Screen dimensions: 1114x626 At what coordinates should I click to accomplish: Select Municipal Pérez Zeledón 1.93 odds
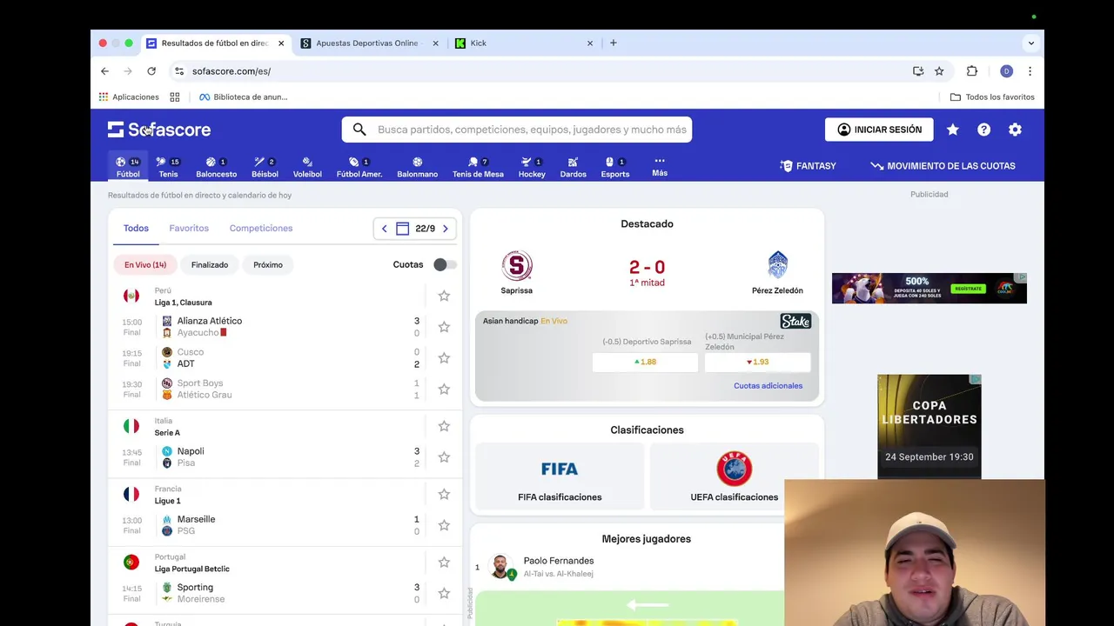click(757, 362)
